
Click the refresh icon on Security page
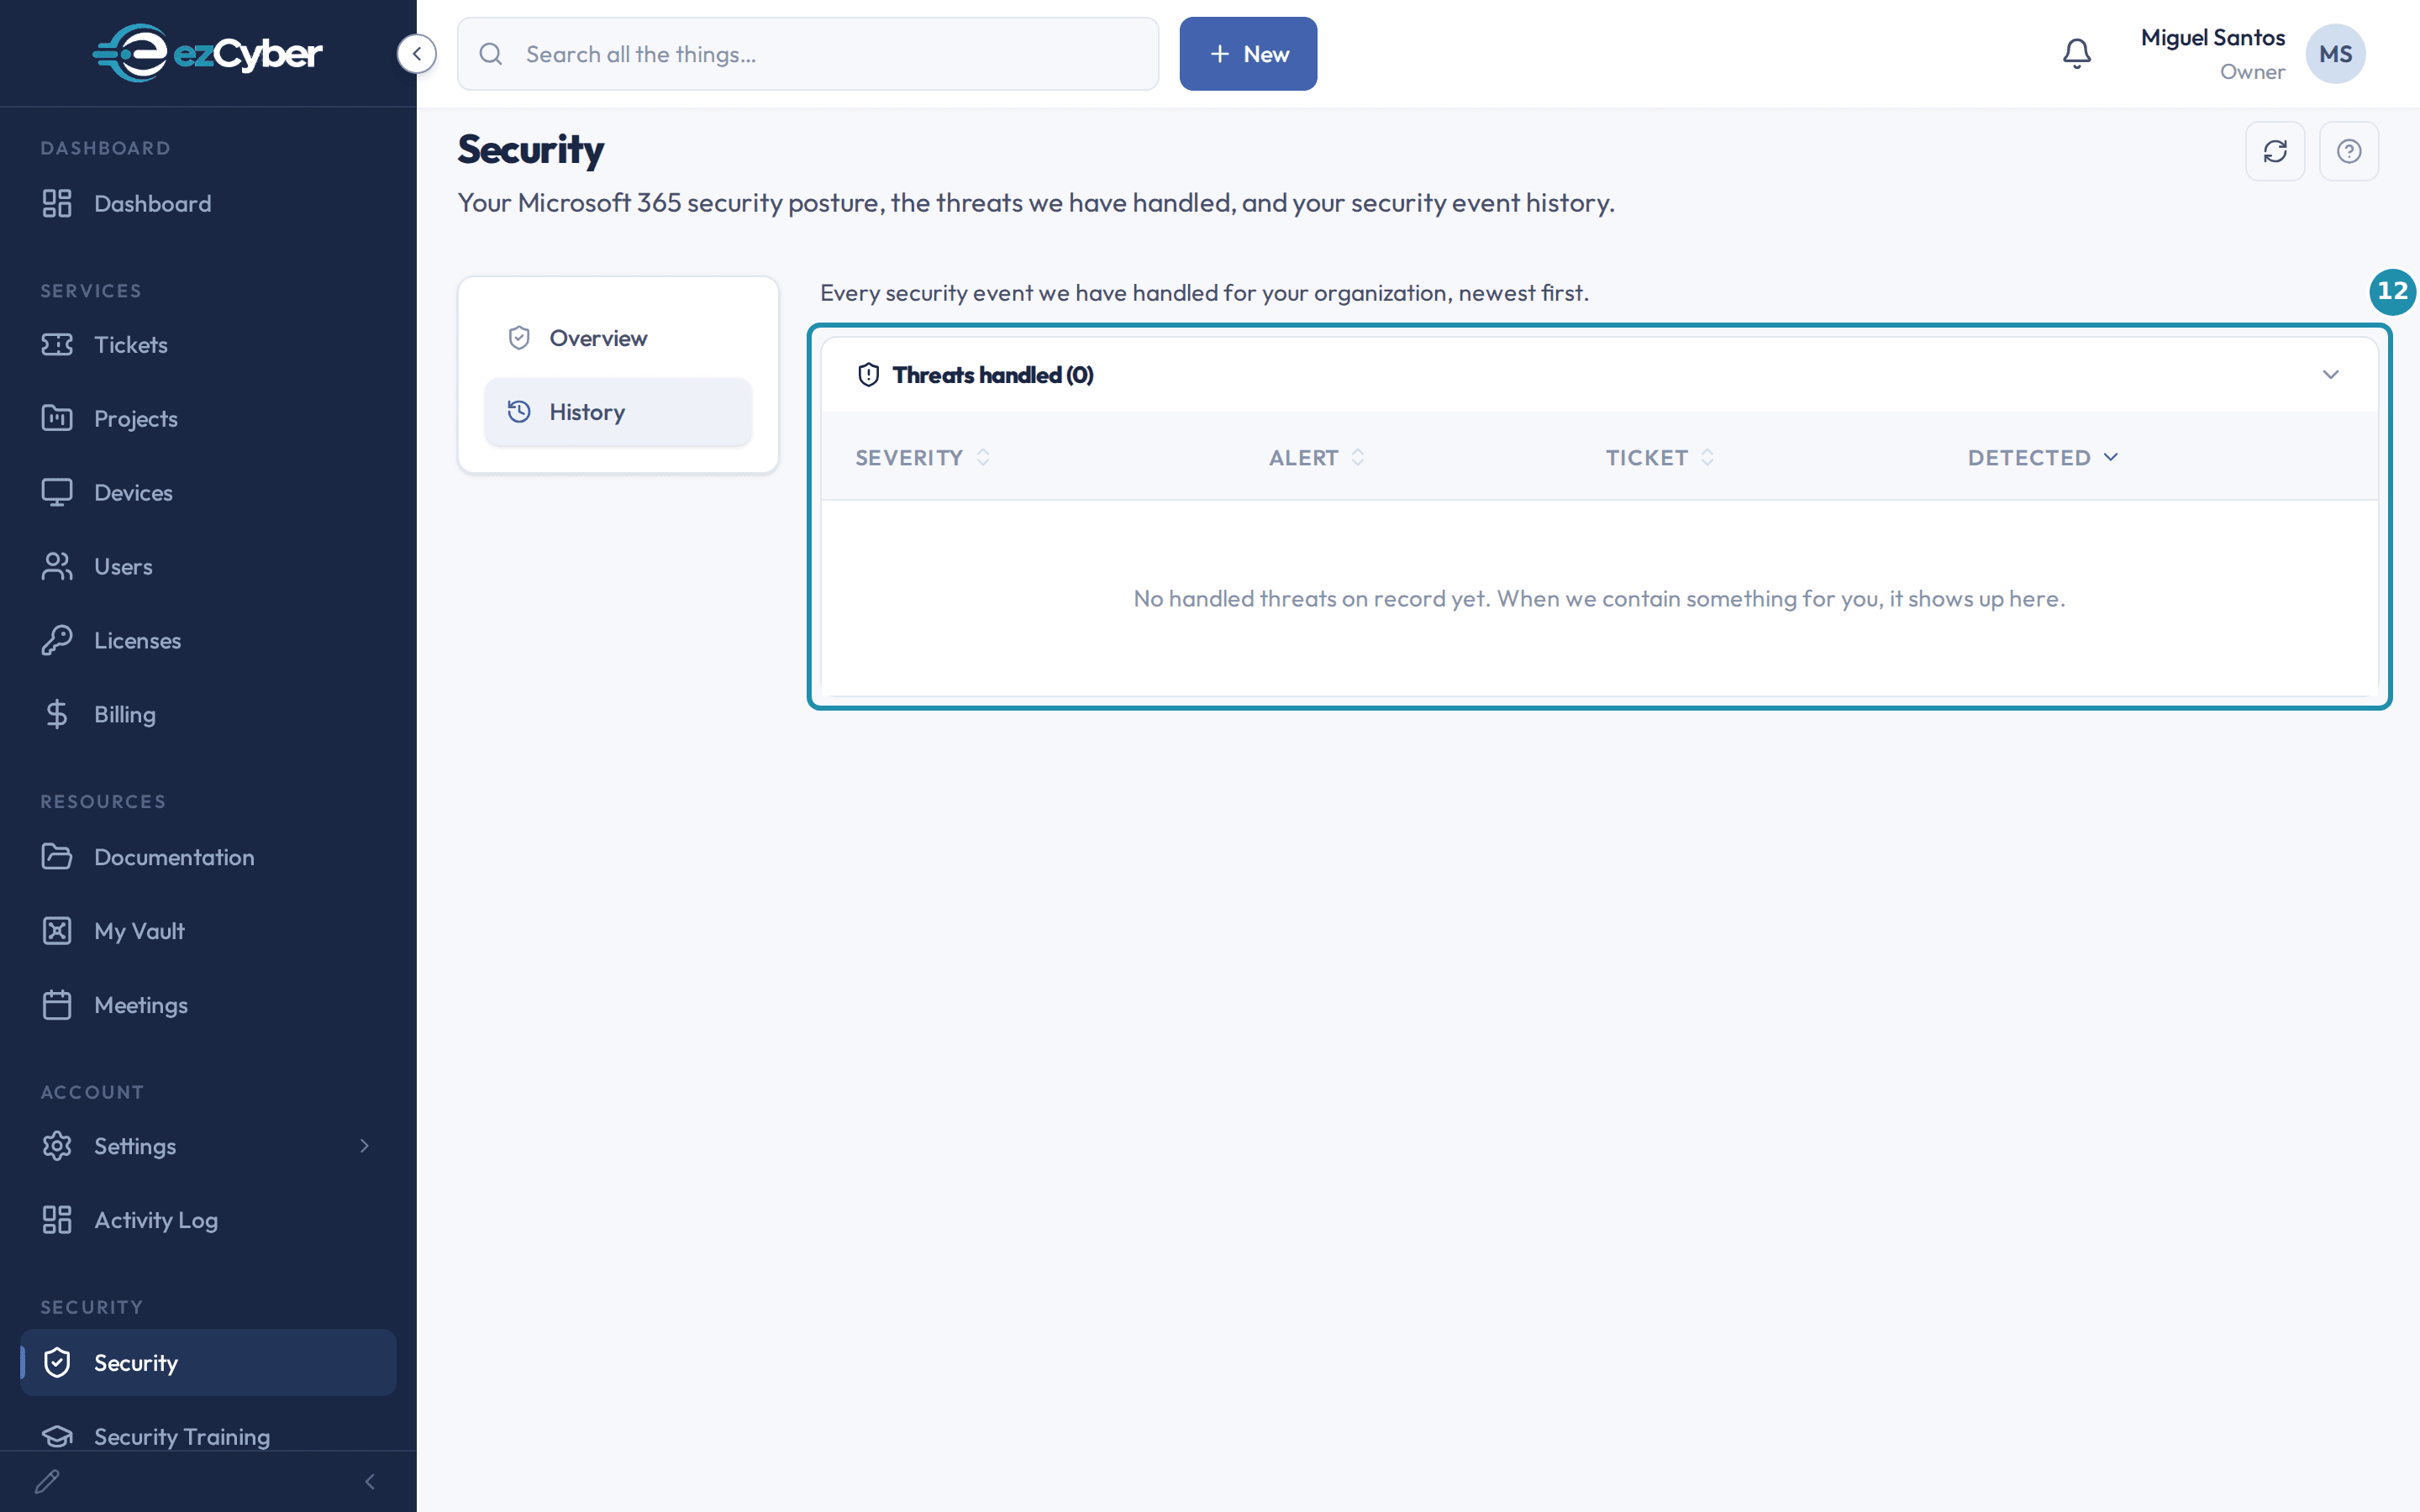pyautogui.click(x=2275, y=151)
